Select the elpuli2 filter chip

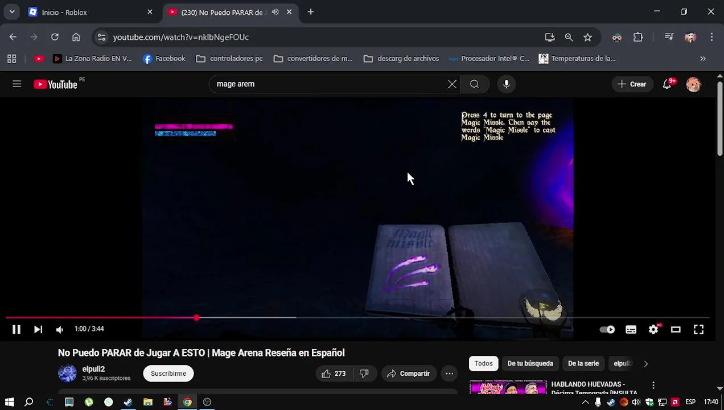[x=623, y=363]
